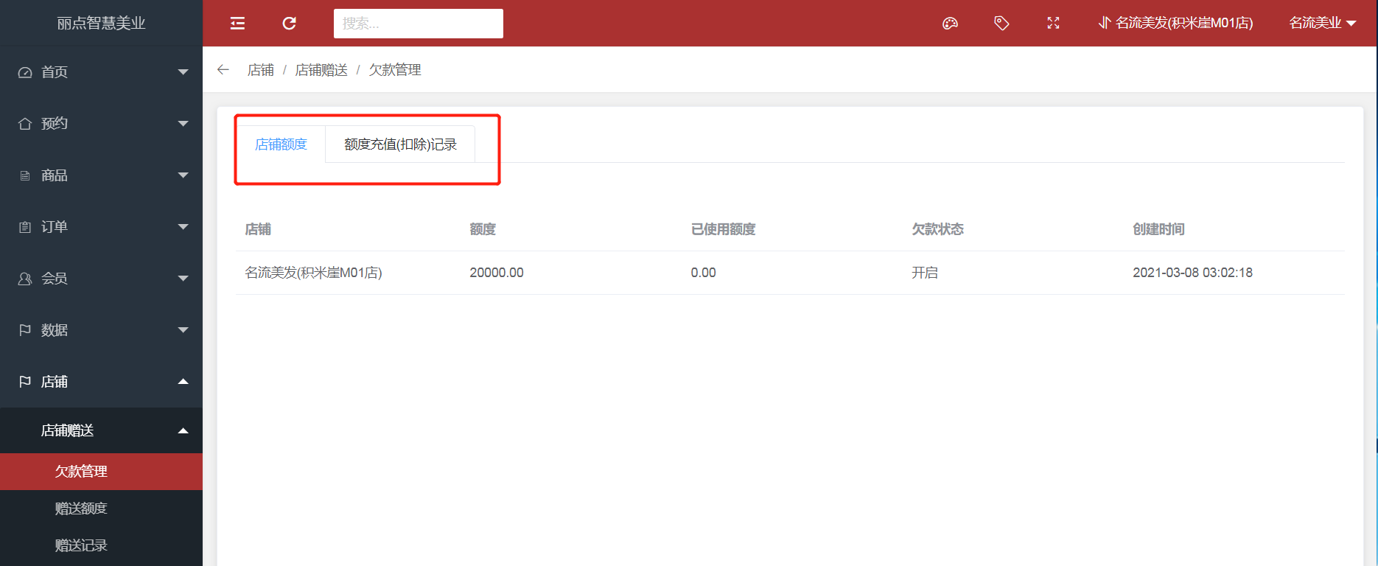The height and width of the screenshot is (566, 1378).
Task: Collapse the 店铺赠送 submenu arrow
Action: click(x=183, y=430)
